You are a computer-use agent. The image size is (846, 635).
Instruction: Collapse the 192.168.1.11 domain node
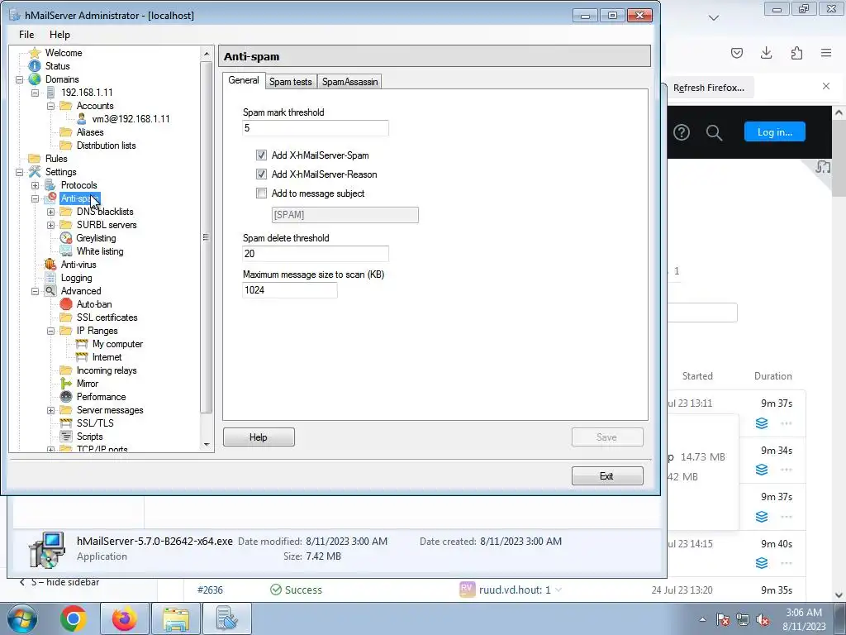click(35, 93)
